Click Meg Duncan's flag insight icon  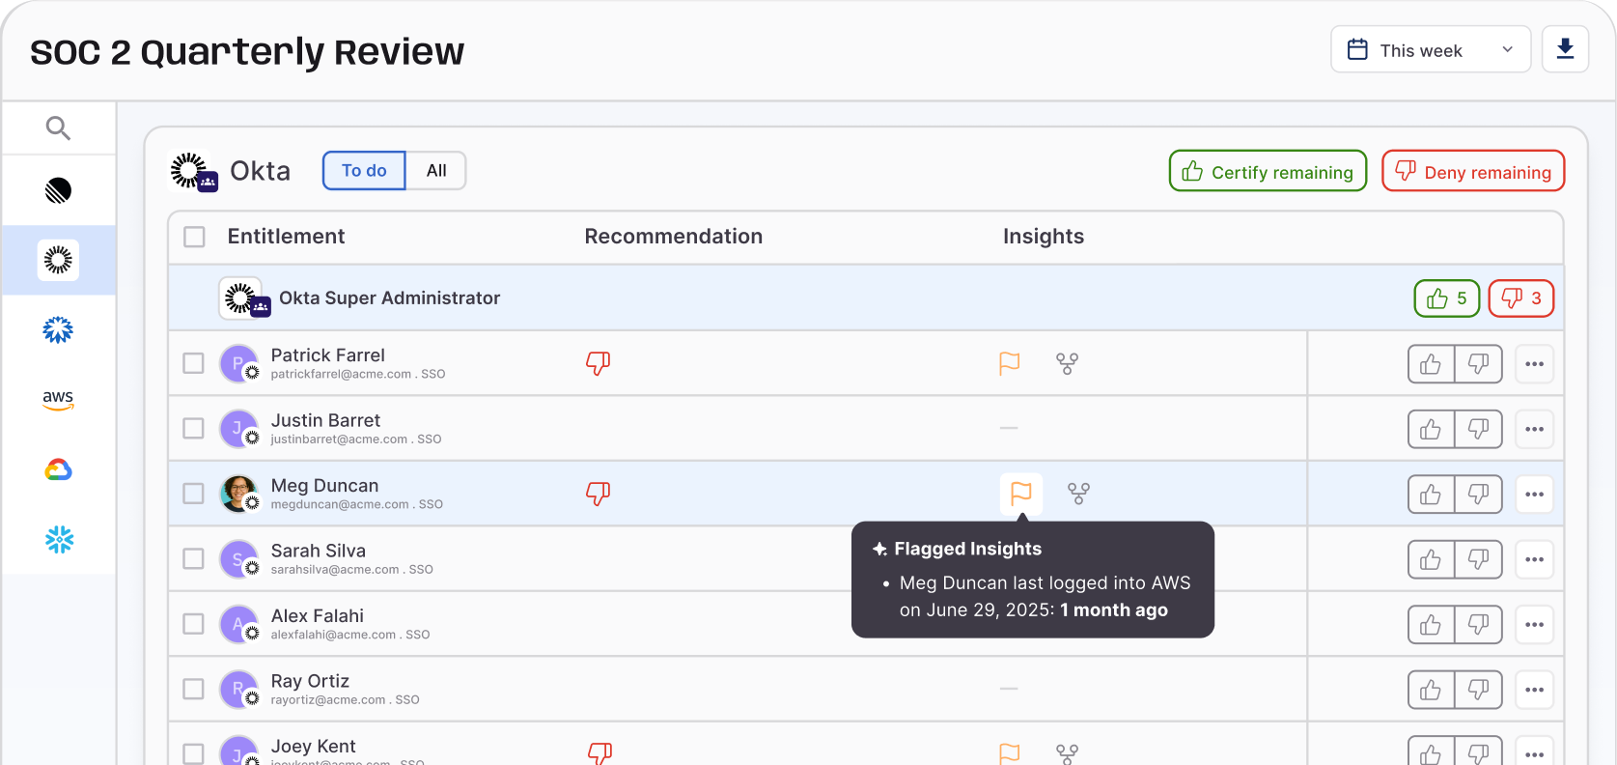pyautogui.click(x=1020, y=494)
